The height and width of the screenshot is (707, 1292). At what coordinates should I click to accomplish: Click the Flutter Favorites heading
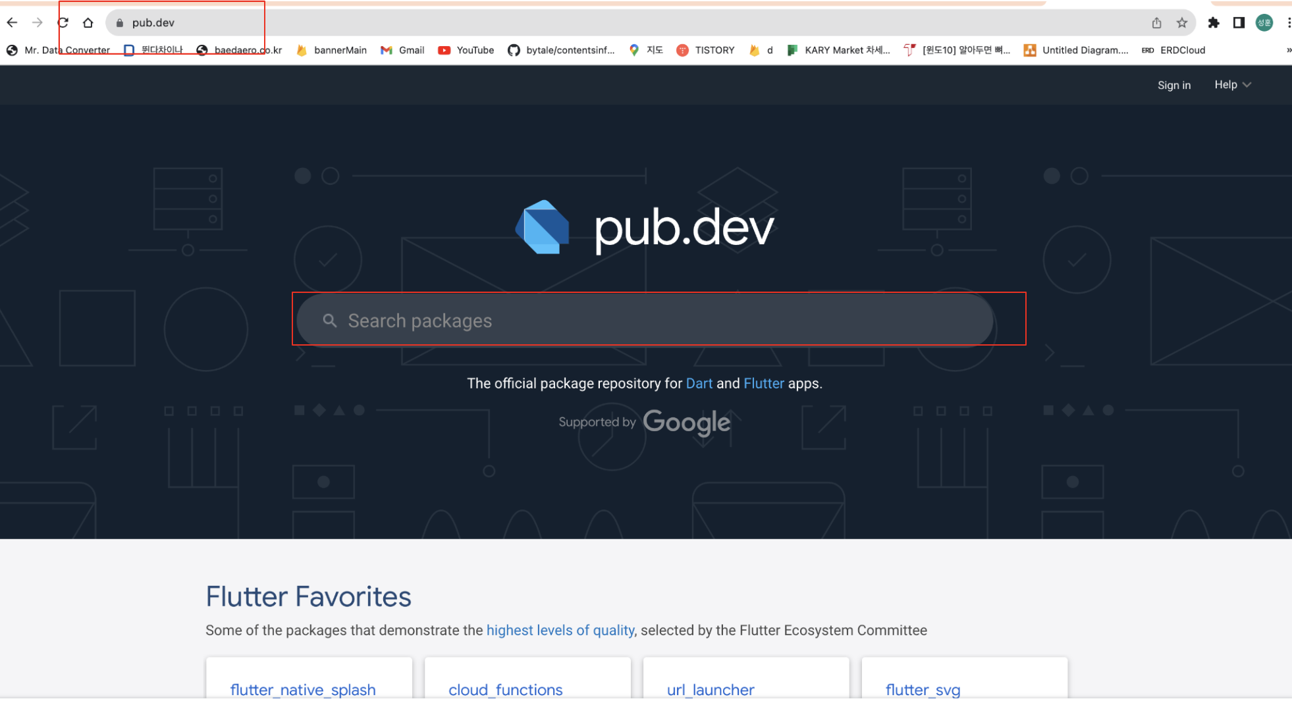point(308,596)
